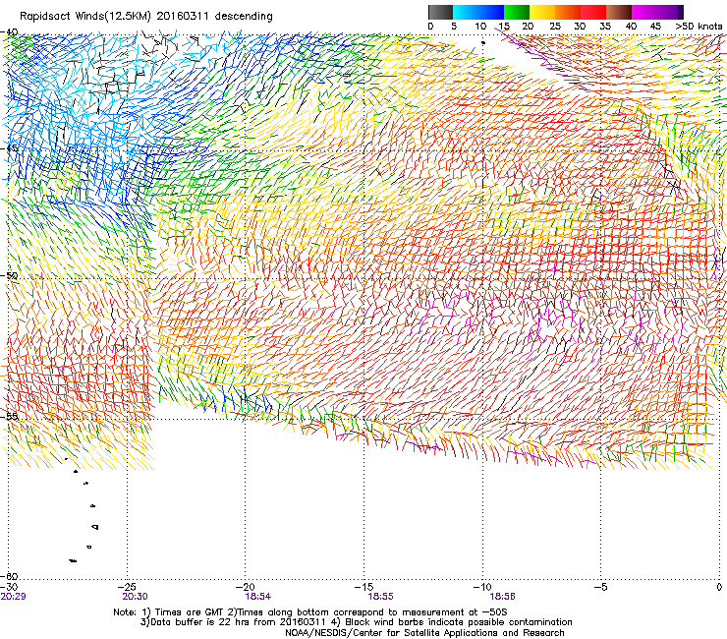The width and height of the screenshot is (727, 639).
Task: Click the longitude label -25
Action: pyautogui.click(x=127, y=588)
